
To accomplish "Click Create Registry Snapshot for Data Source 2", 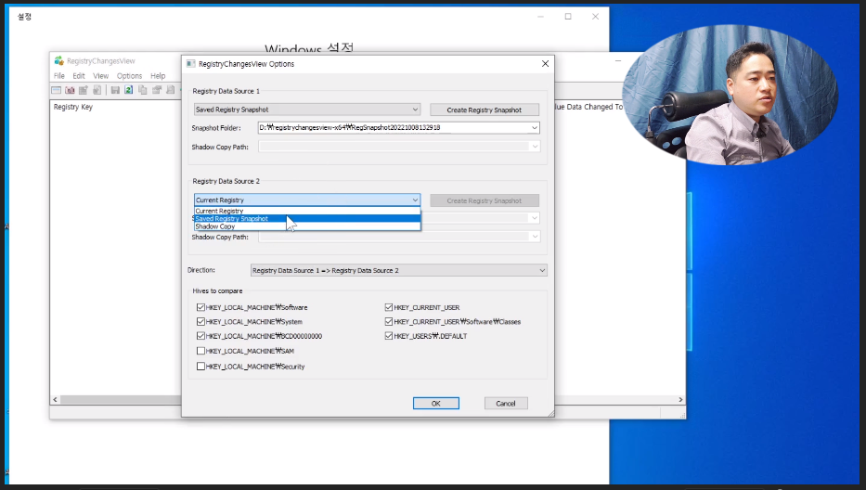I will point(485,200).
